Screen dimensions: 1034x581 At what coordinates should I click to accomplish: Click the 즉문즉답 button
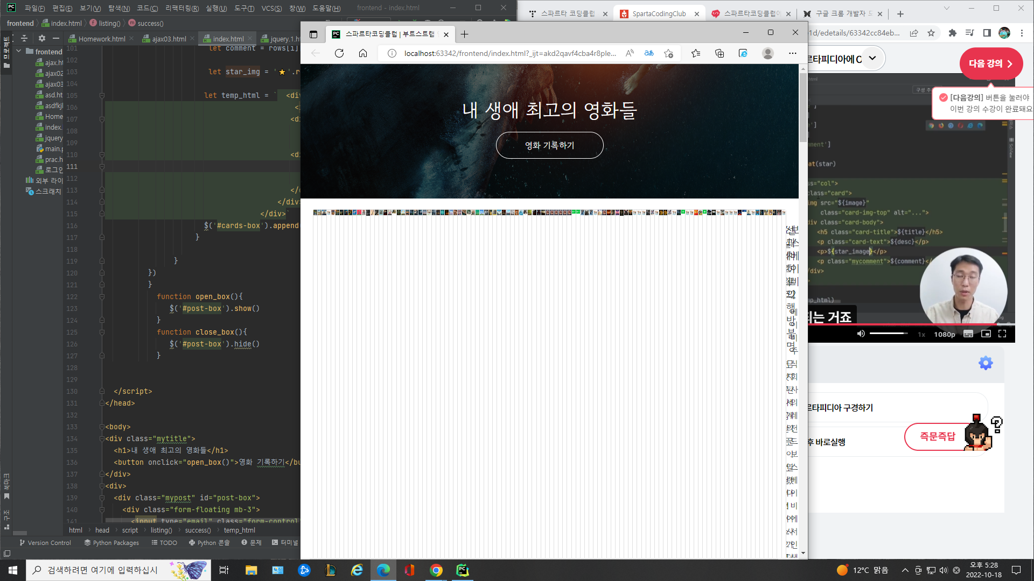point(938,436)
